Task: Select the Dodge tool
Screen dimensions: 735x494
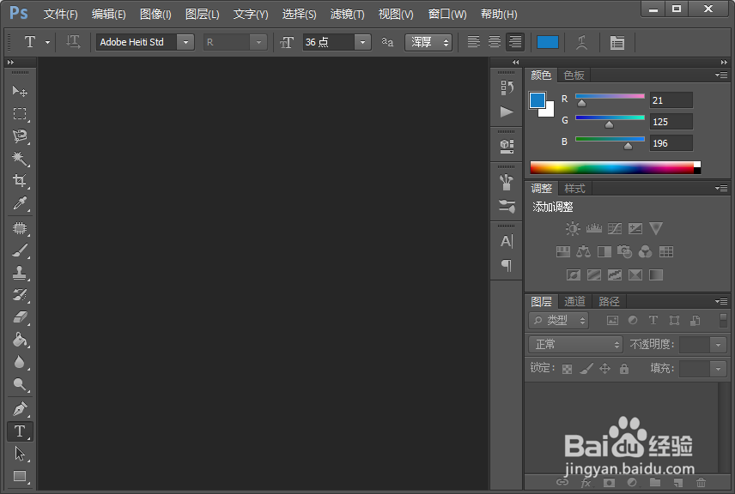Action: (20, 384)
